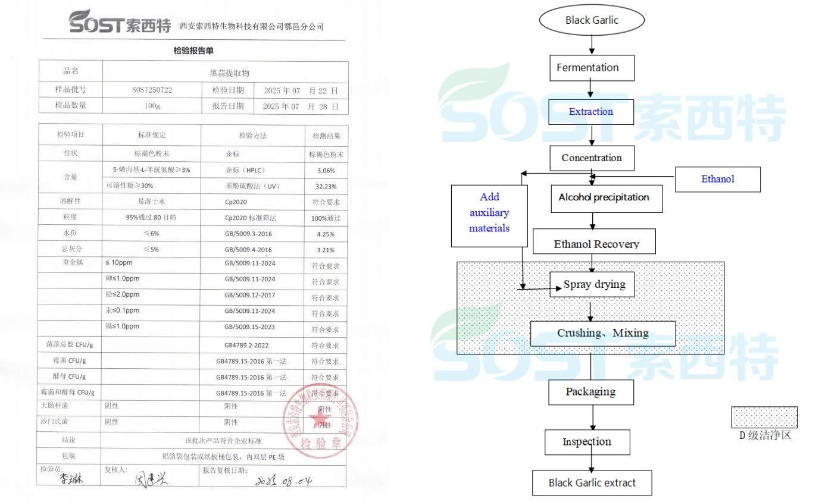Click the "大肠杆菌" row label
Image resolution: width=822 pixels, height=502 pixels.
point(55,406)
